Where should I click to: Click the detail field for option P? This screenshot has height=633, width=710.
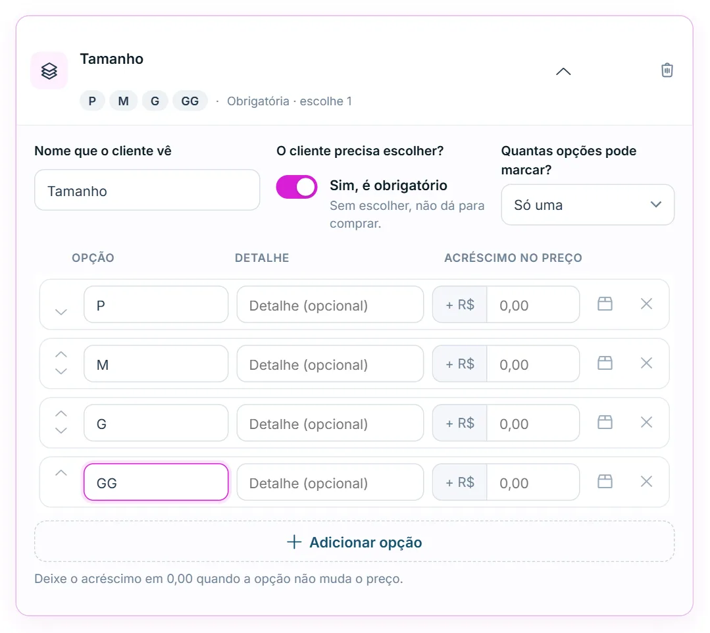coord(330,305)
